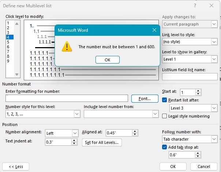Image resolution: width=221 pixels, height=172 pixels.
Task: Click the ListNum field list name box
Action: pyautogui.click(x=190, y=77)
